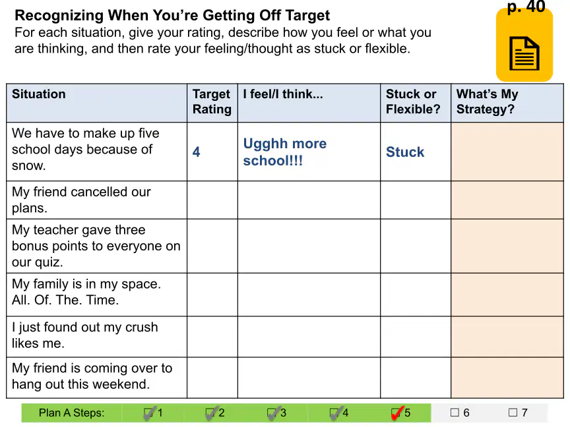This screenshot has width=570, height=427.
Task: Uncheck the red-checked step 5 box
Action: [396, 413]
